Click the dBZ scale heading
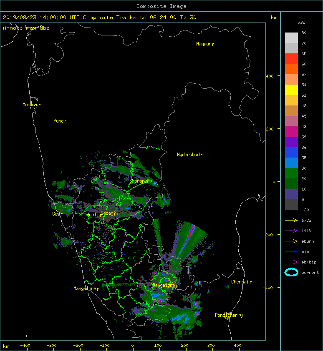Viewport: 323px width, 351px height. [301, 23]
